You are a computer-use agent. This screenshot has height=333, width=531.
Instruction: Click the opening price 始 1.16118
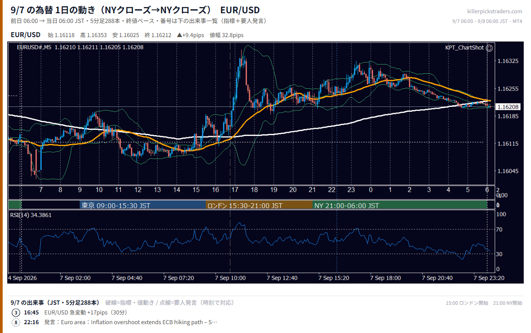pyautogui.click(x=61, y=35)
